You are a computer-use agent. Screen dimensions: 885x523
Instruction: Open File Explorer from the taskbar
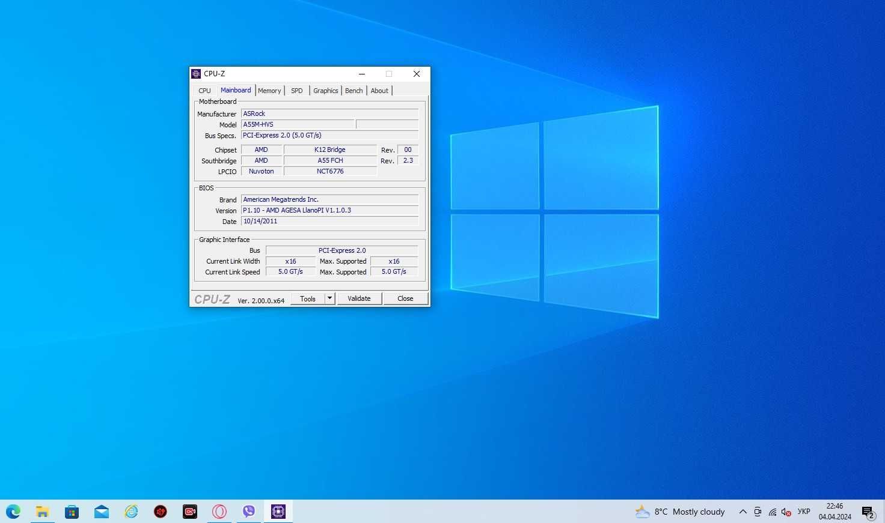click(x=42, y=512)
